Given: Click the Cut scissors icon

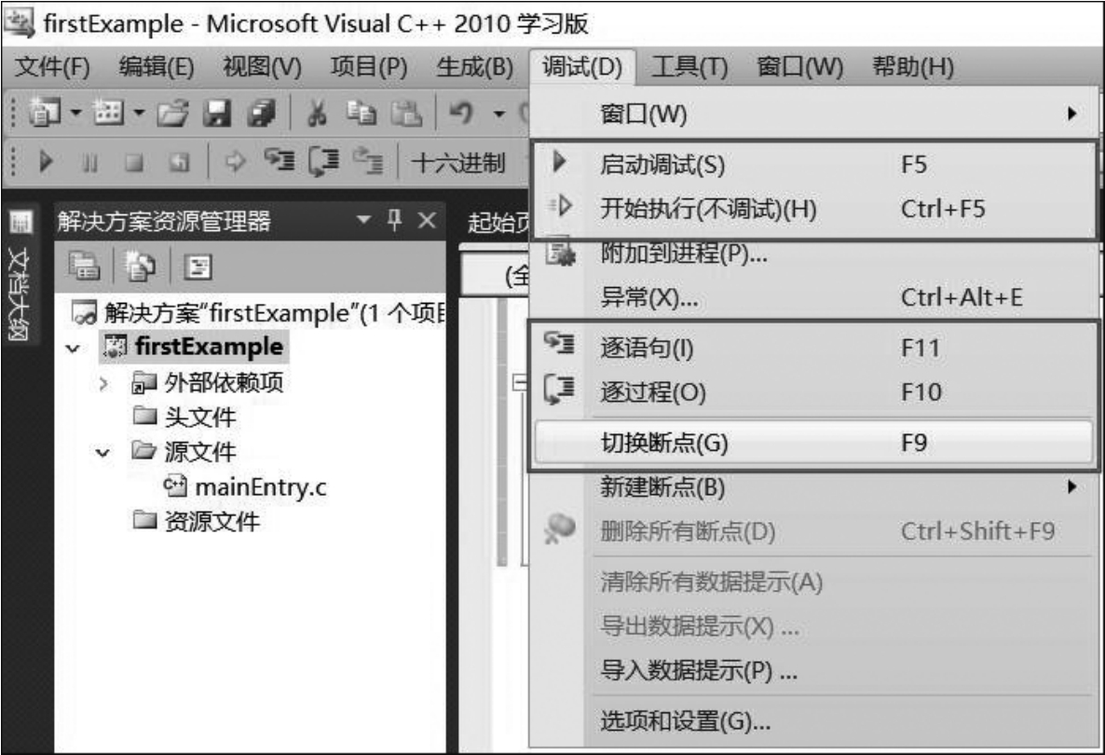Looking at the screenshot, I should pos(317,114).
